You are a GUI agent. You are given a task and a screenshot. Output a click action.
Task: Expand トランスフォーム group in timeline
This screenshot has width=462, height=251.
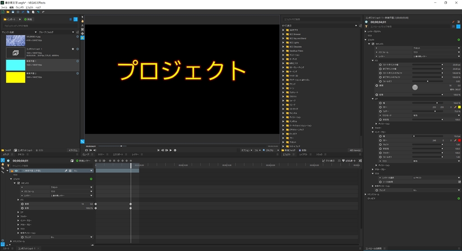pos(11,241)
